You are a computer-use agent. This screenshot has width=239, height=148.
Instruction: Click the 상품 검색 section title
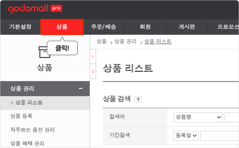click(x=117, y=99)
